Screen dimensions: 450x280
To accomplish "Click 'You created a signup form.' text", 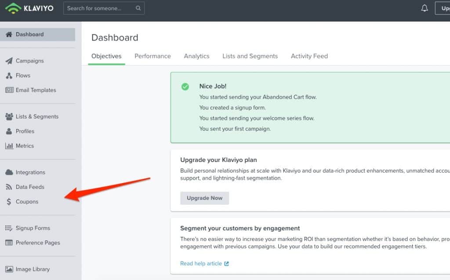I will 233,108.
